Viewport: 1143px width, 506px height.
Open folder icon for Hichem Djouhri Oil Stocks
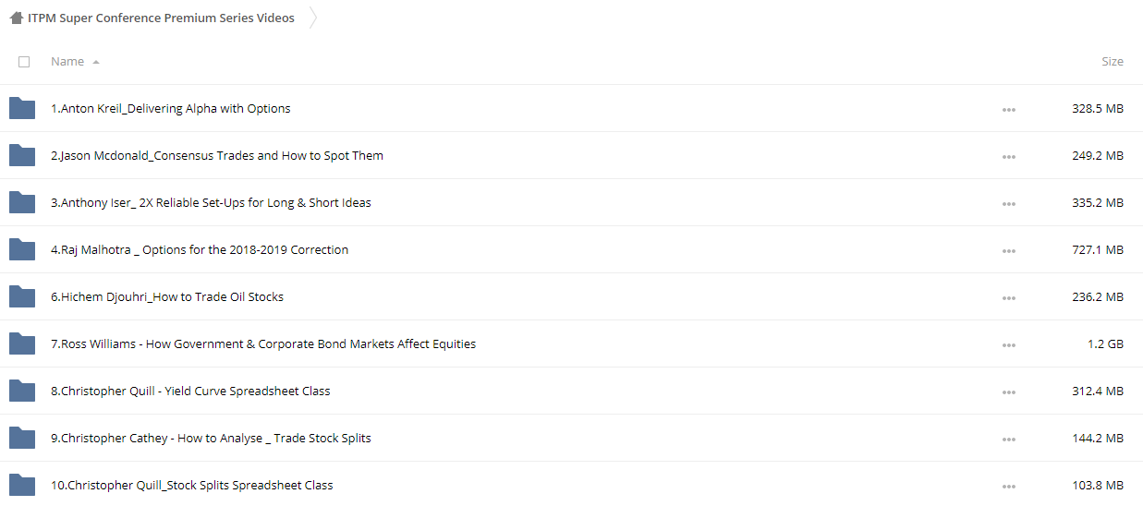click(22, 296)
